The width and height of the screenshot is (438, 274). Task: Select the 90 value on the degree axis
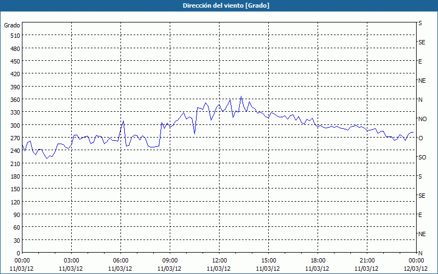(x=17, y=215)
